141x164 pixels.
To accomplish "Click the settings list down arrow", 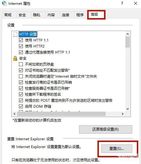I will click(127, 109).
